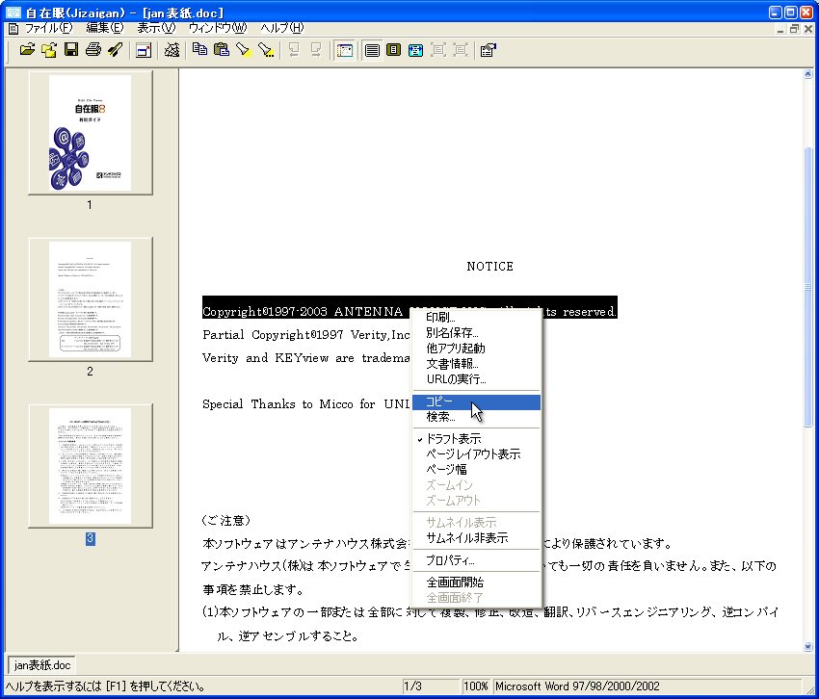Select 文書情報... in the context menu
Screen dimensions: 819x699
(476, 364)
